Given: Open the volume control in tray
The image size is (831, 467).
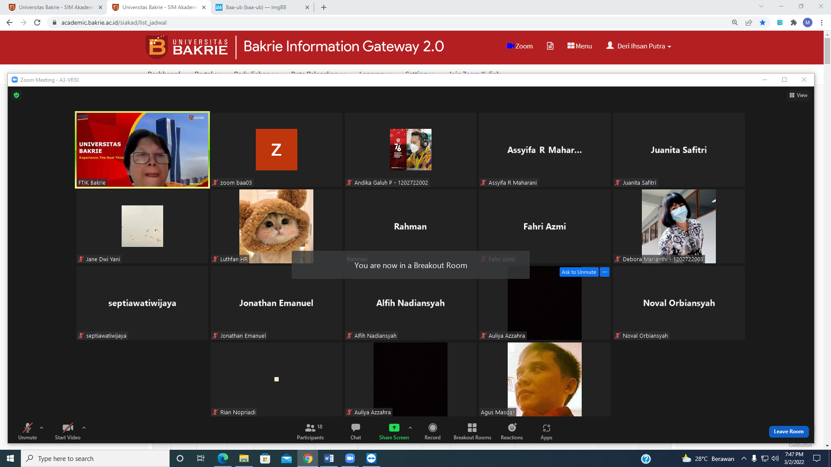Looking at the screenshot, I should (775, 458).
